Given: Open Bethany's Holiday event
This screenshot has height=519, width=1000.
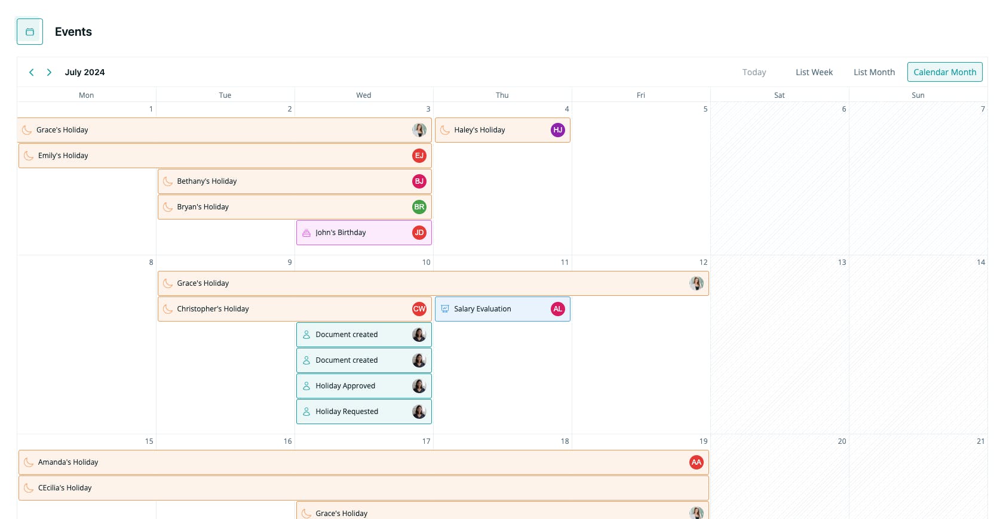Looking at the screenshot, I should (x=295, y=181).
